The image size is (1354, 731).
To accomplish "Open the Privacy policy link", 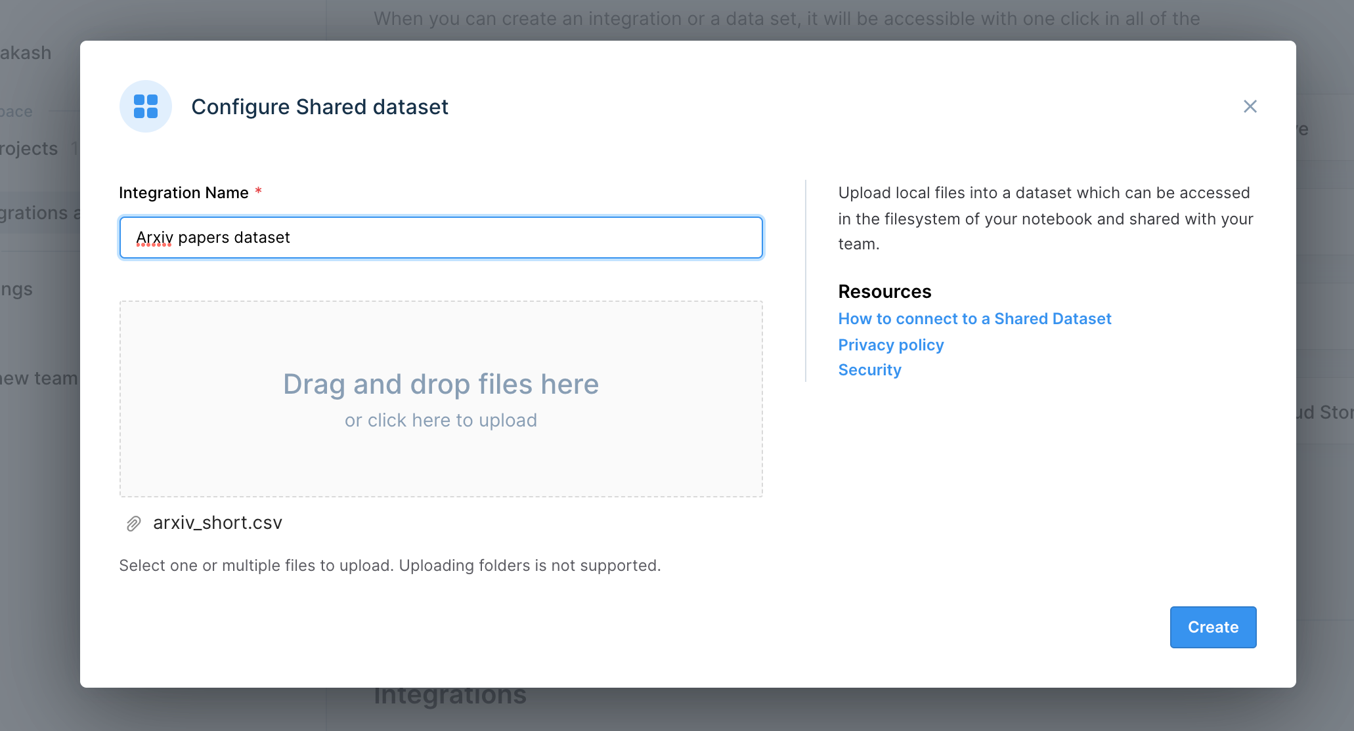I will coord(890,345).
